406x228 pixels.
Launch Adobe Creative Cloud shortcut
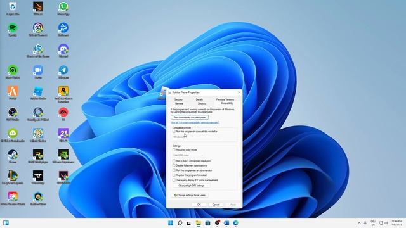click(x=13, y=197)
